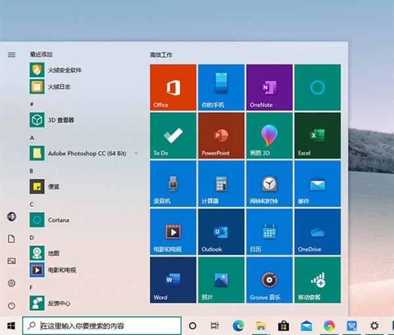Viewport: 394px width, 335px height.
Task: Open 火绒安全软件 from recently added list
Action: (64, 70)
